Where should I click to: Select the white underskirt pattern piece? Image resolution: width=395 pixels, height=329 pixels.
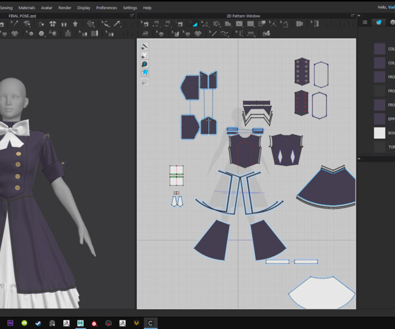tap(322, 293)
